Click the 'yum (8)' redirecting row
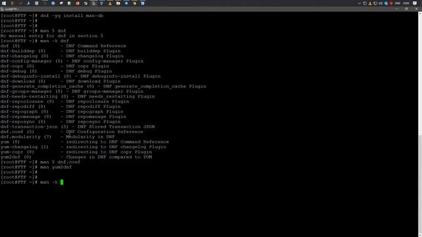 pos(85,142)
